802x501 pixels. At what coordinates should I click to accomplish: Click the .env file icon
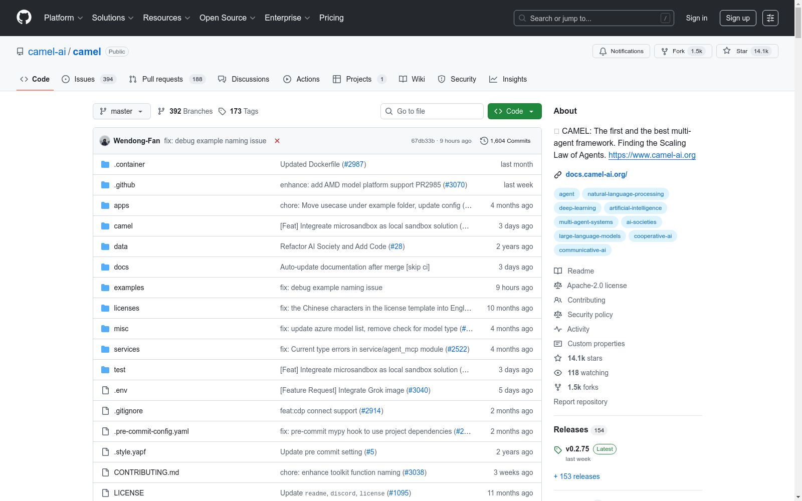tap(105, 390)
